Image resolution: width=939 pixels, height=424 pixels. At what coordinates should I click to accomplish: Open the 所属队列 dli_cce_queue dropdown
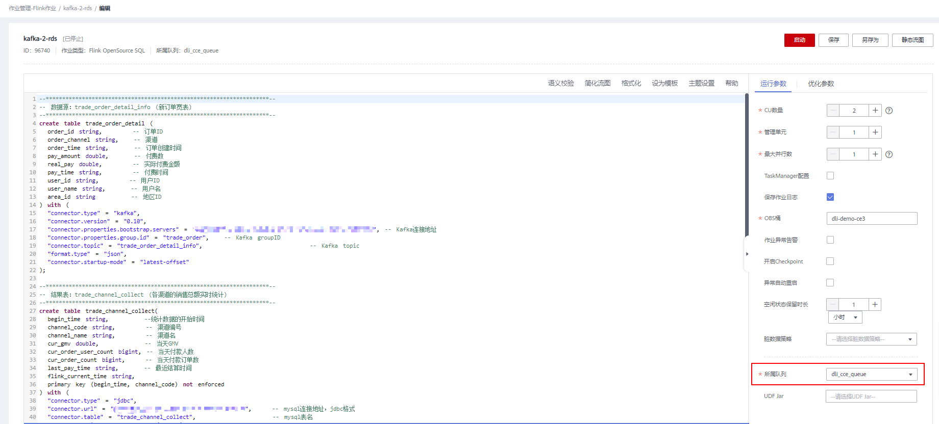872,375
